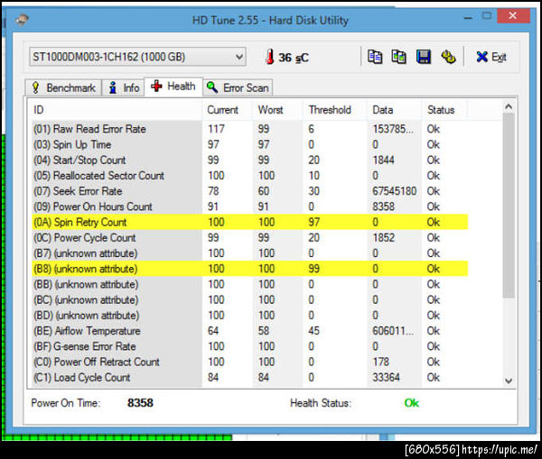Select the Reallocated Sector Count row
This screenshot has height=459, width=542.
click(x=249, y=176)
